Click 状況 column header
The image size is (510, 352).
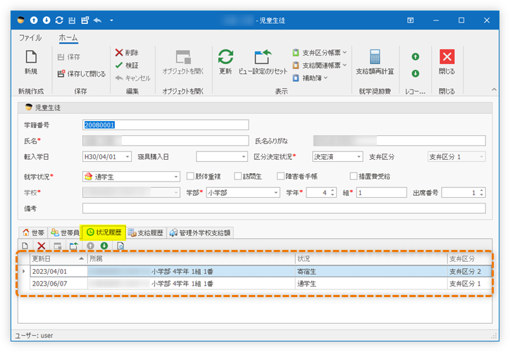371,258
